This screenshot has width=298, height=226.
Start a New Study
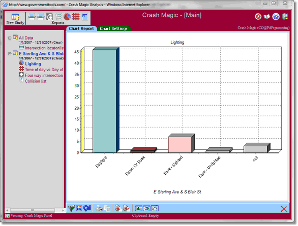[x=15, y=19]
